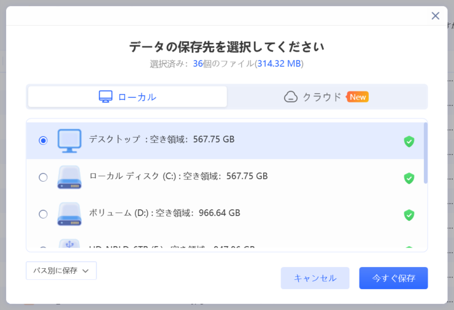
Task: Click the drive list vertical scrollbar
Action: (x=425, y=153)
